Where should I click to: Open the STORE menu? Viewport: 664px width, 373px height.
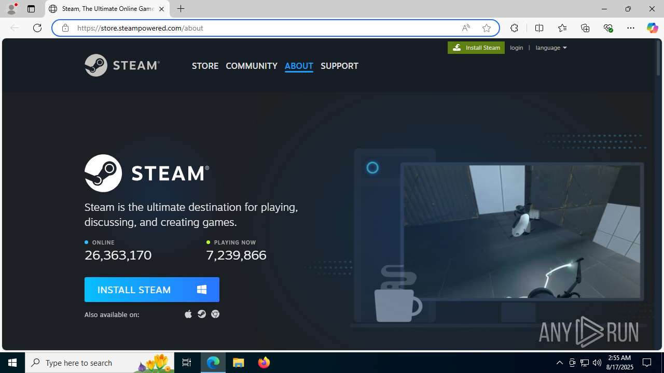click(205, 66)
